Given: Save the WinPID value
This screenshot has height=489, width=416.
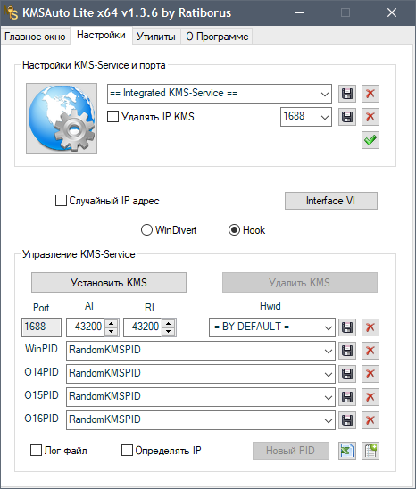Looking at the screenshot, I should (347, 351).
